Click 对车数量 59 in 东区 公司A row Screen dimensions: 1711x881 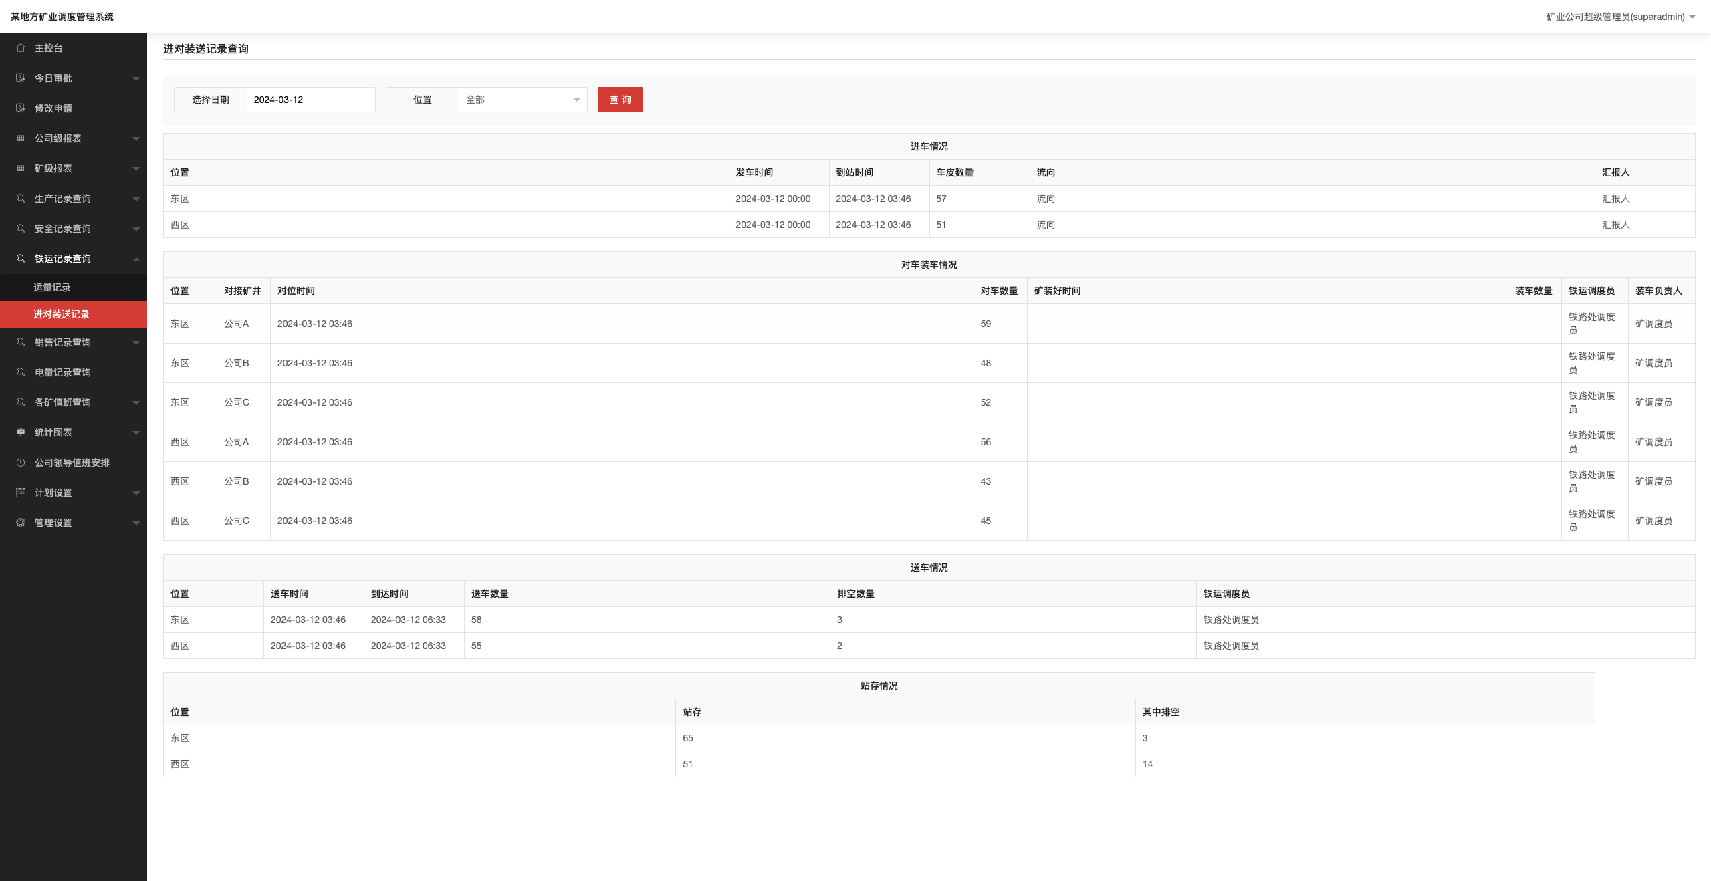pyautogui.click(x=986, y=324)
